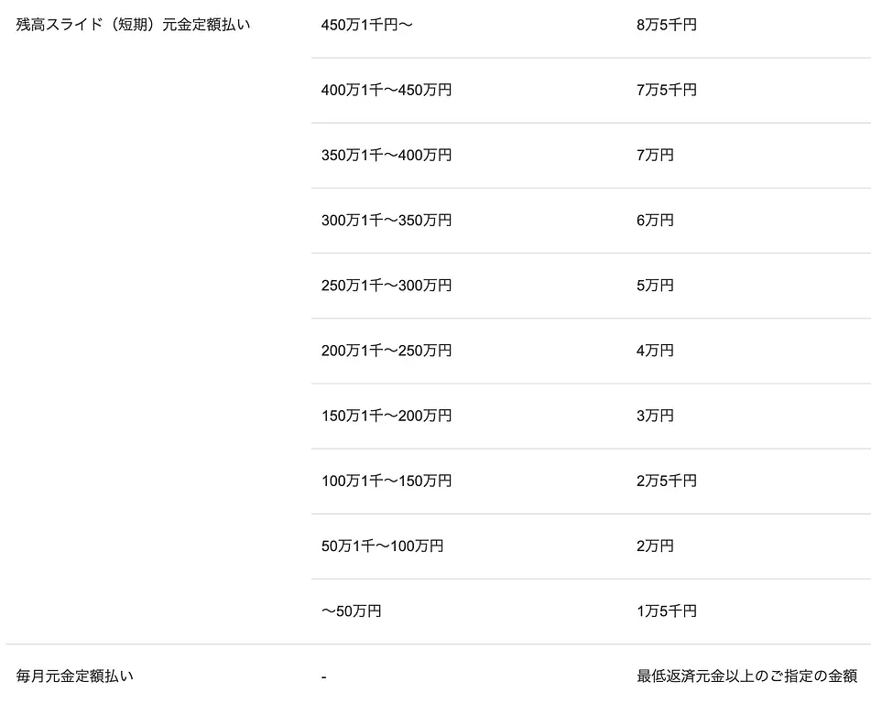Select the 50万1千〜100万円 balance range
Screen dimensions: 871x703
pyautogui.click(x=382, y=546)
